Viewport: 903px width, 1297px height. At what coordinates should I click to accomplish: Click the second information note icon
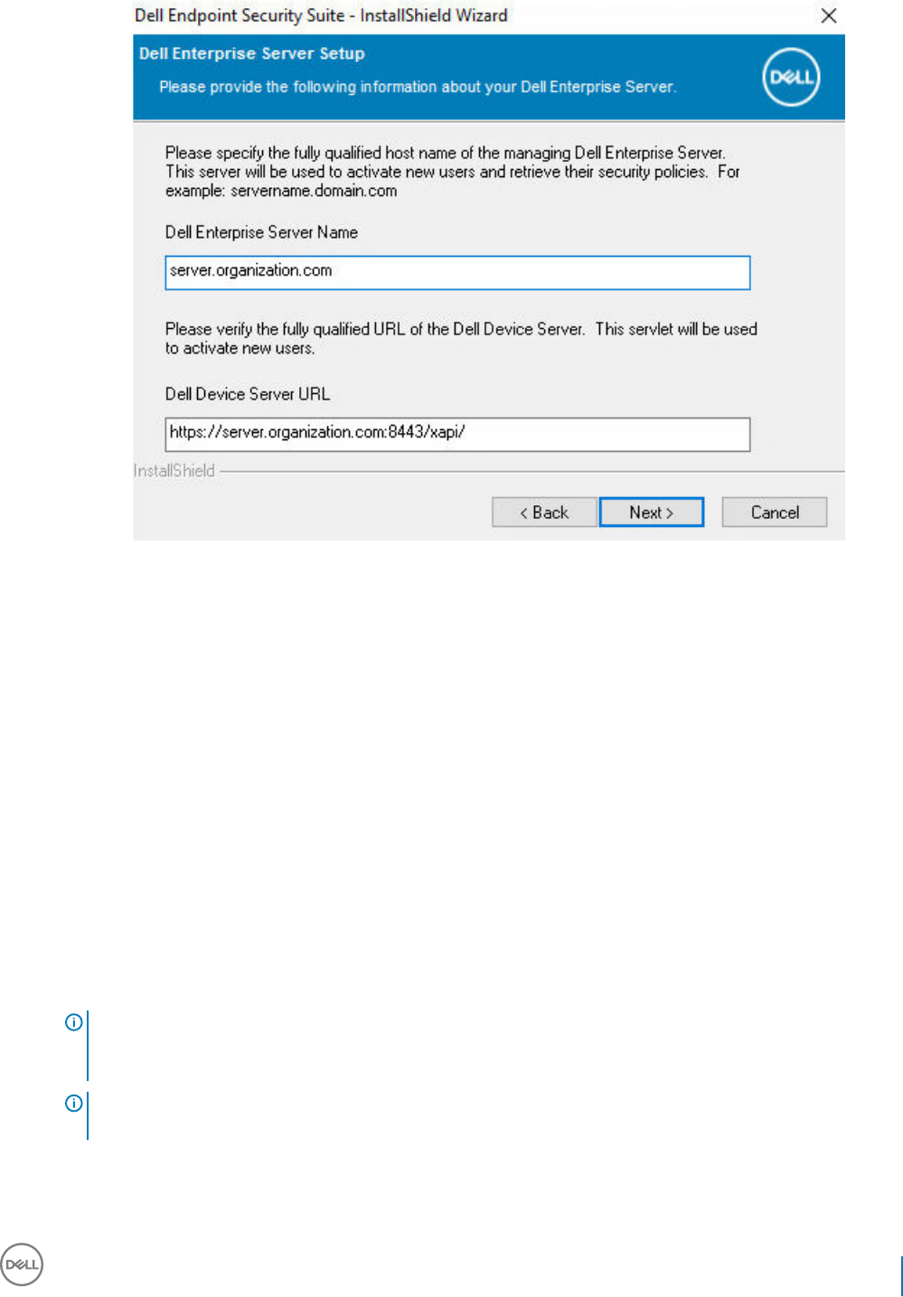(x=74, y=1104)
